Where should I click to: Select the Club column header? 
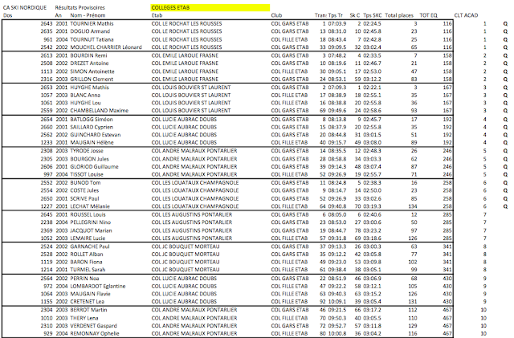[x=276, y=15]
